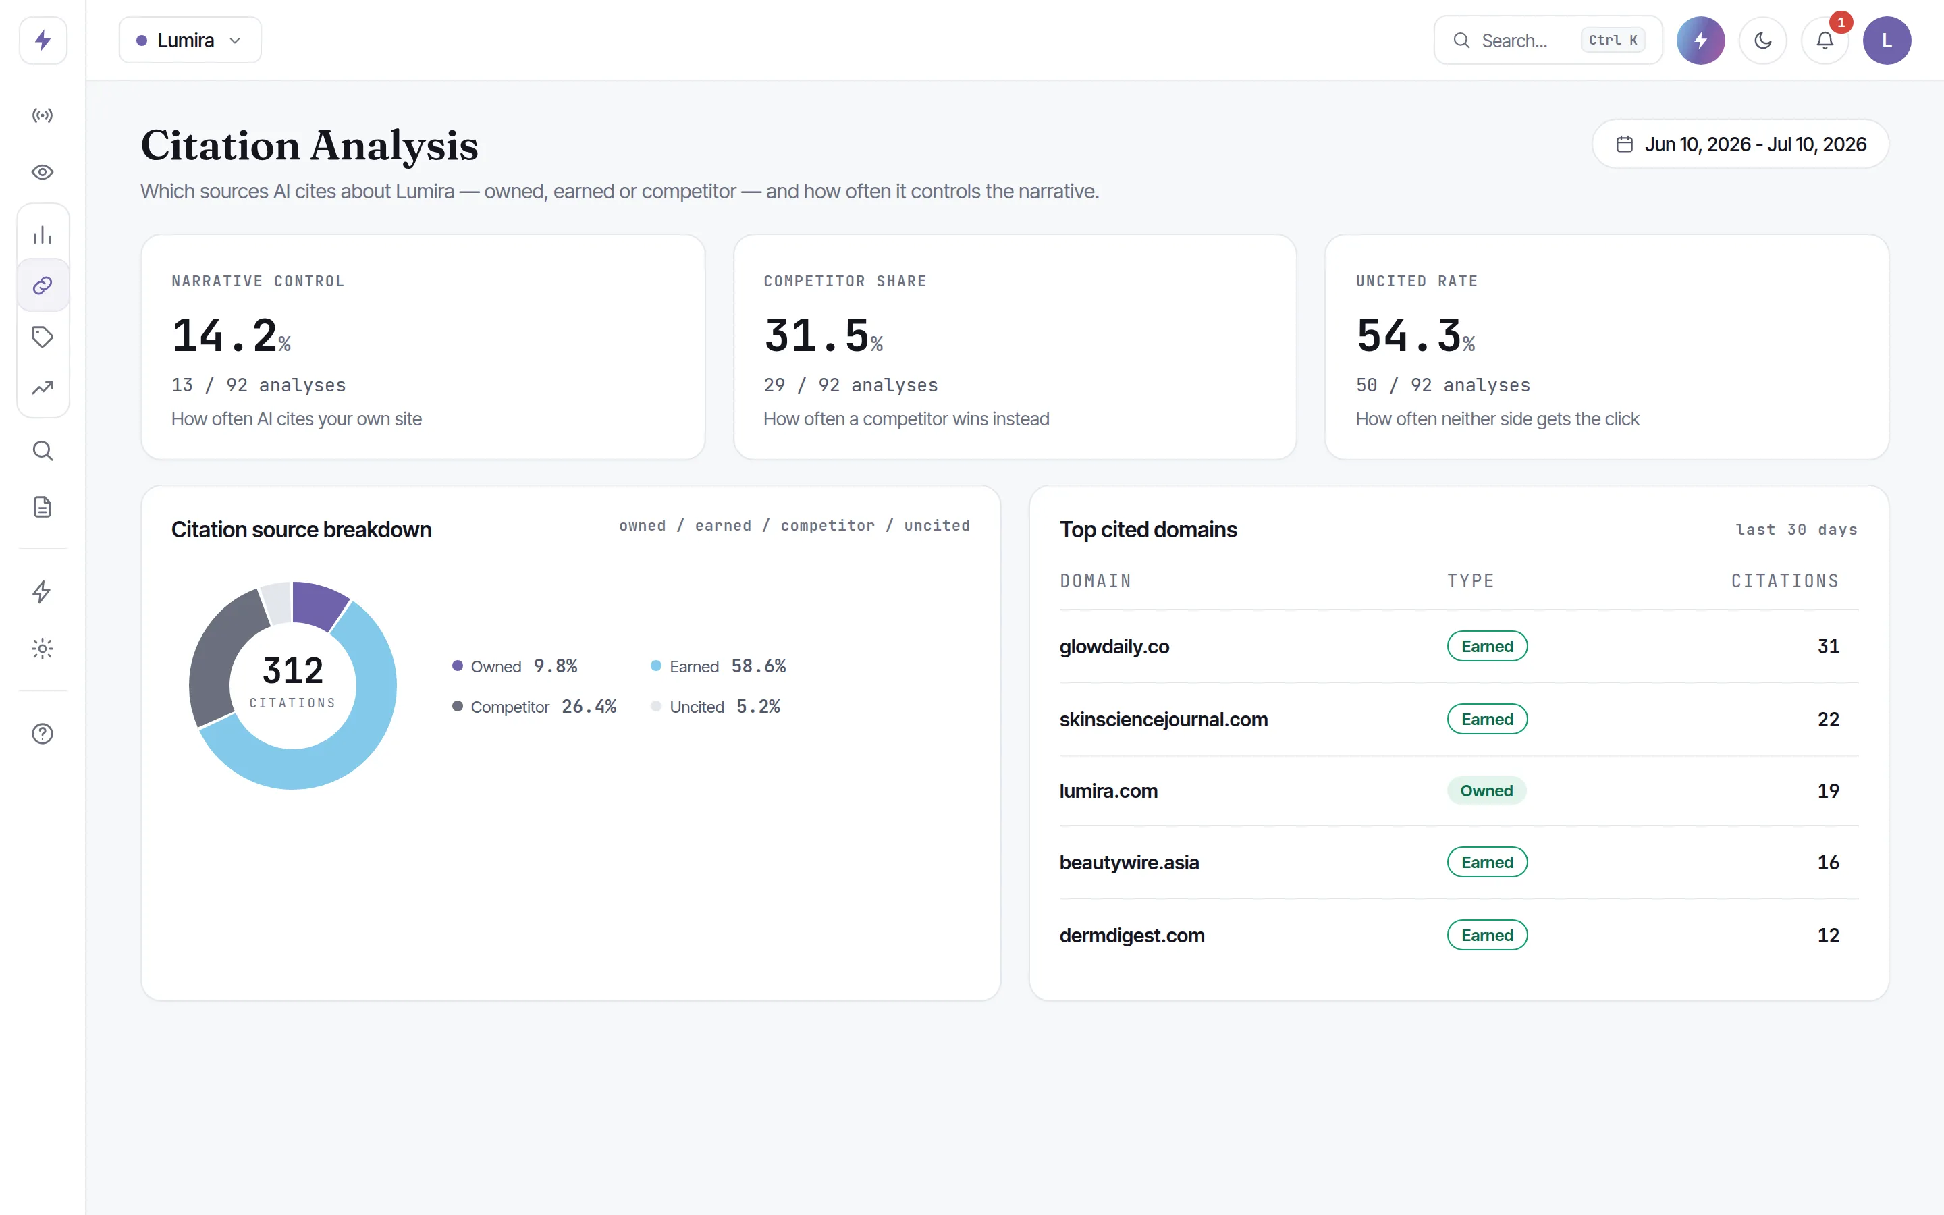The image size is (1944, 1215).
Task: Select the Uncited light legend dot
Action: 656,705
